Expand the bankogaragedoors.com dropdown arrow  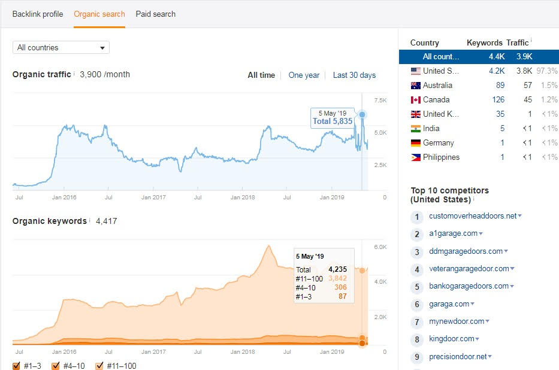click(x=512, y=286)
